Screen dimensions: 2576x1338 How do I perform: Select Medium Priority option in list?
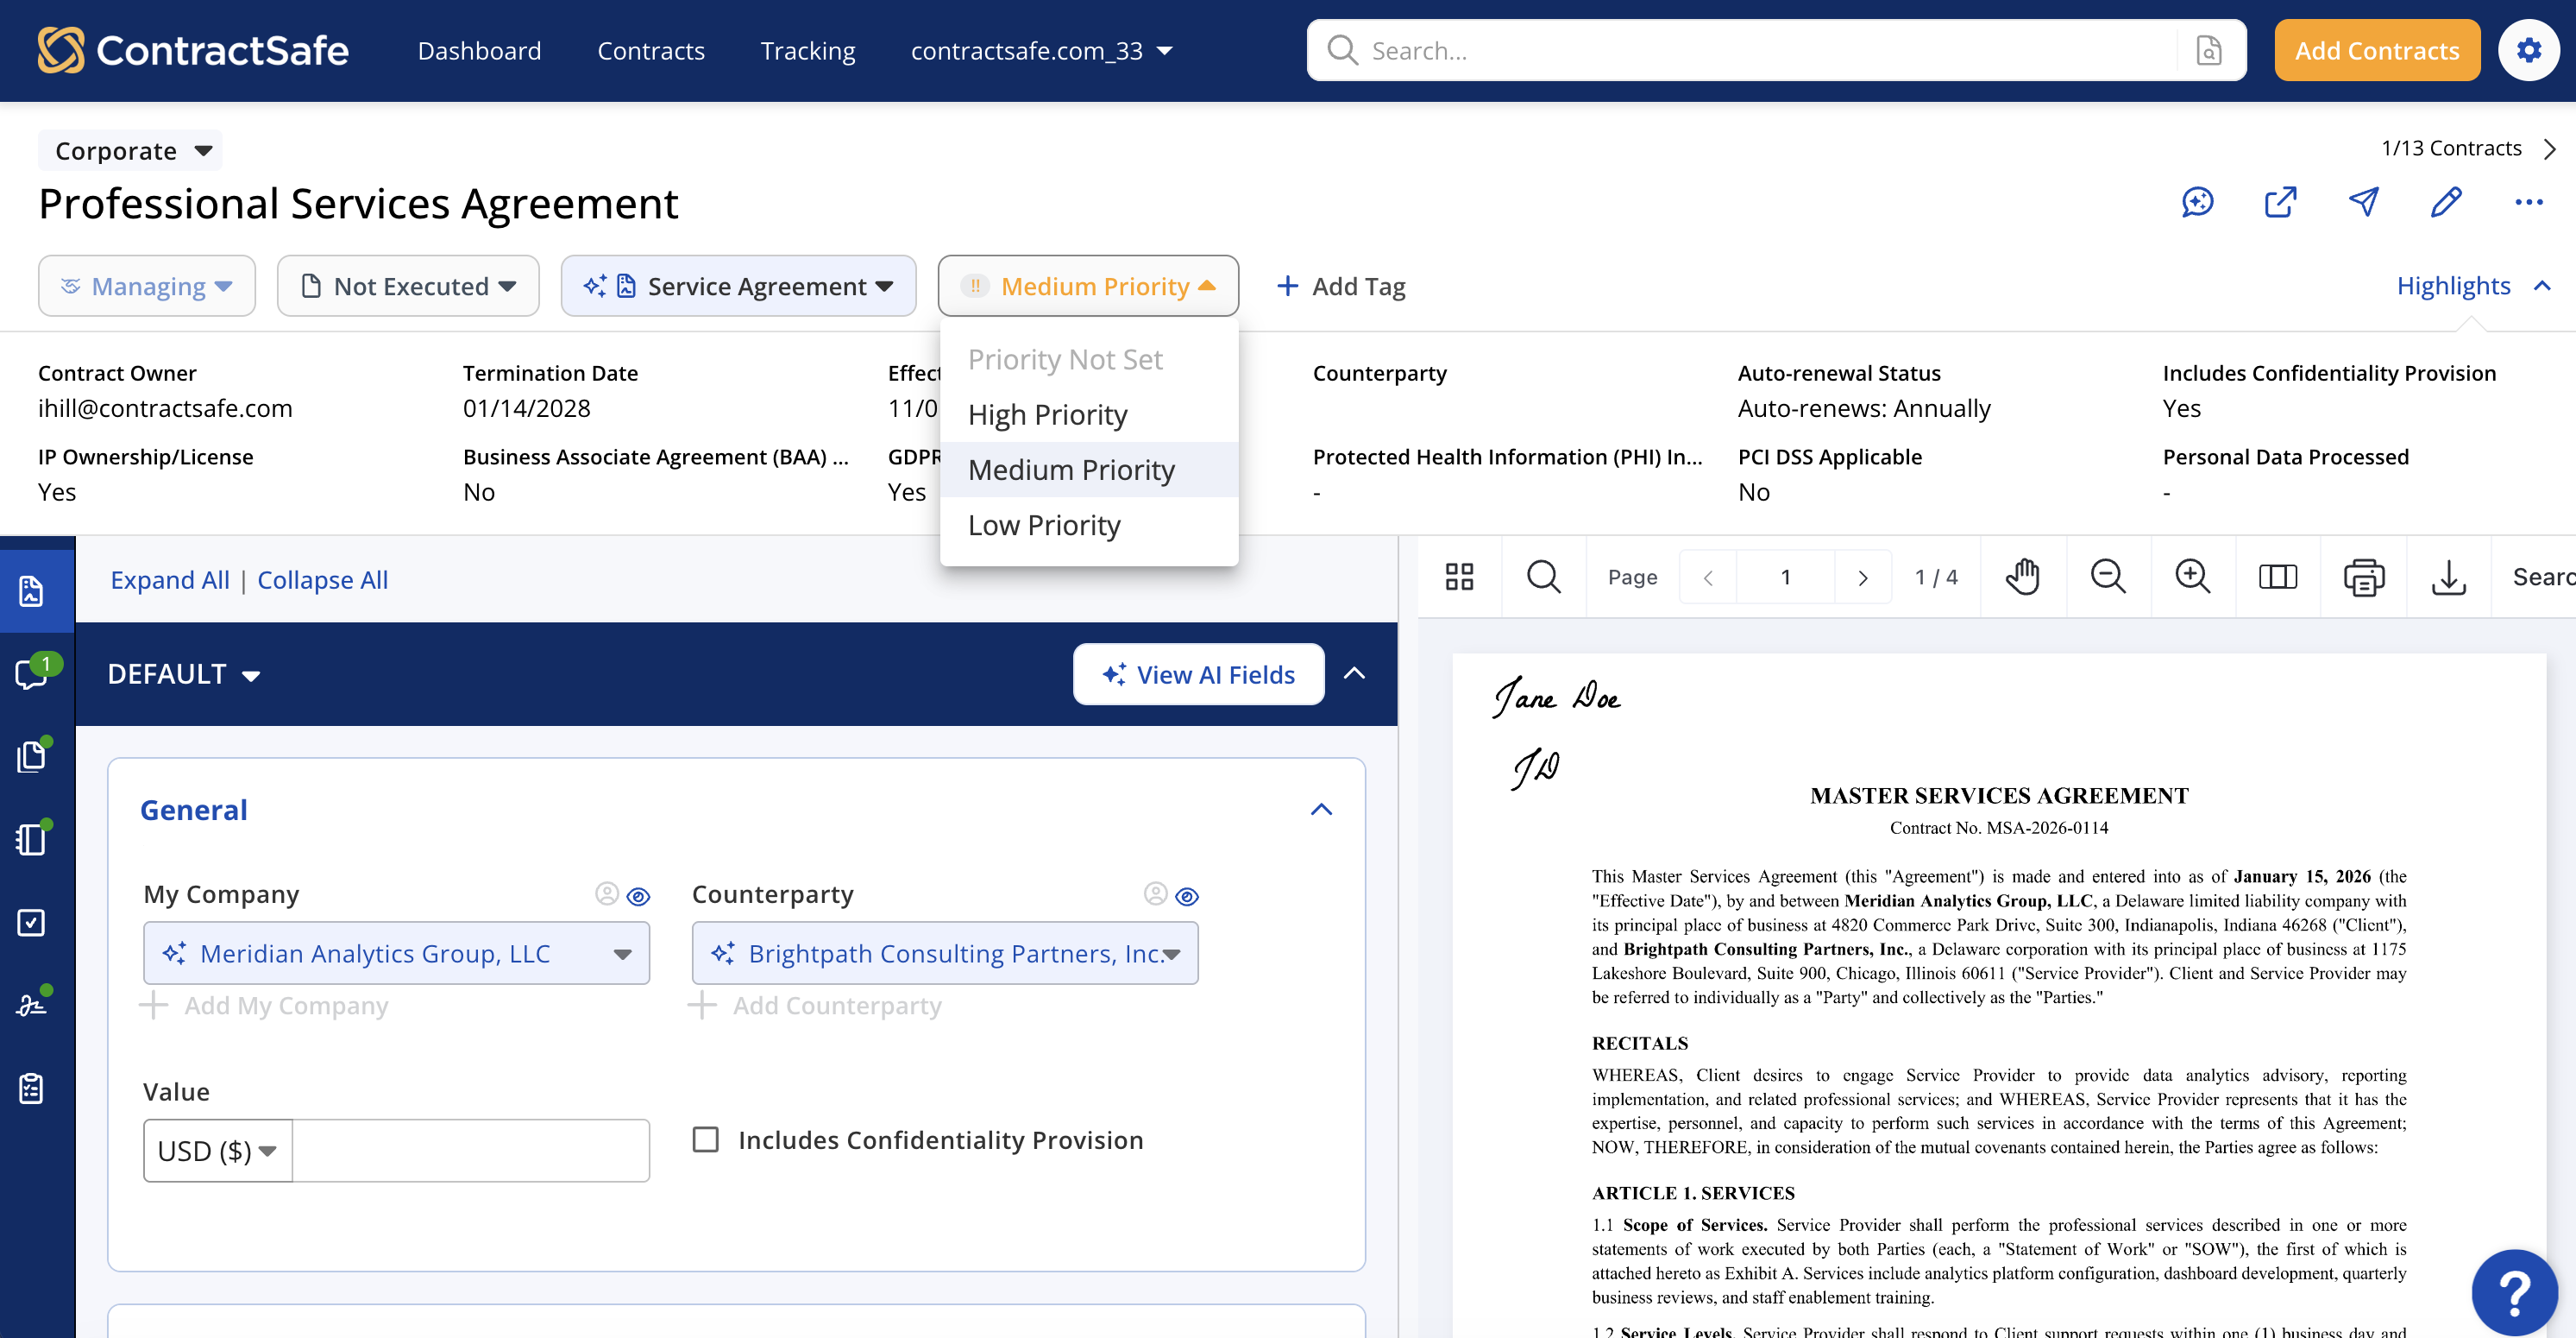[1089, 470]
